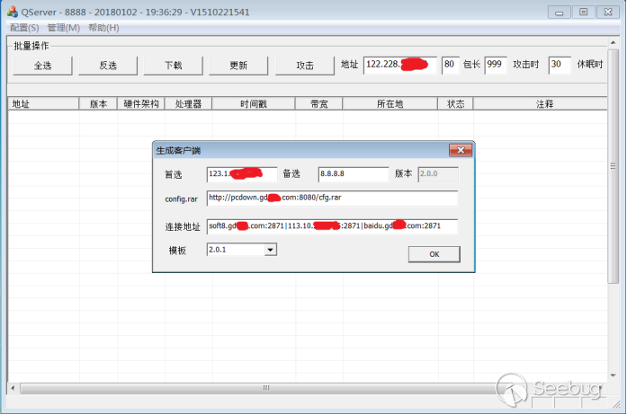Focus the 备选 field with 8.8.8.8
Viewport: 627px width, 414px height.
tap(354, 174)
